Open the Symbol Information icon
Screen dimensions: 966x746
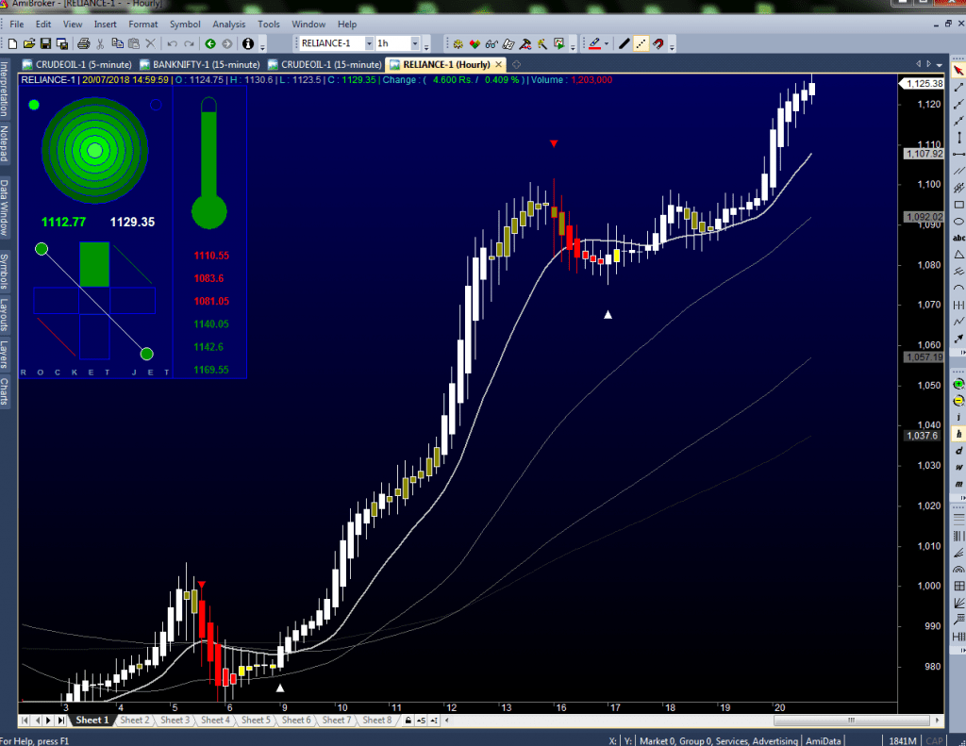248,43
